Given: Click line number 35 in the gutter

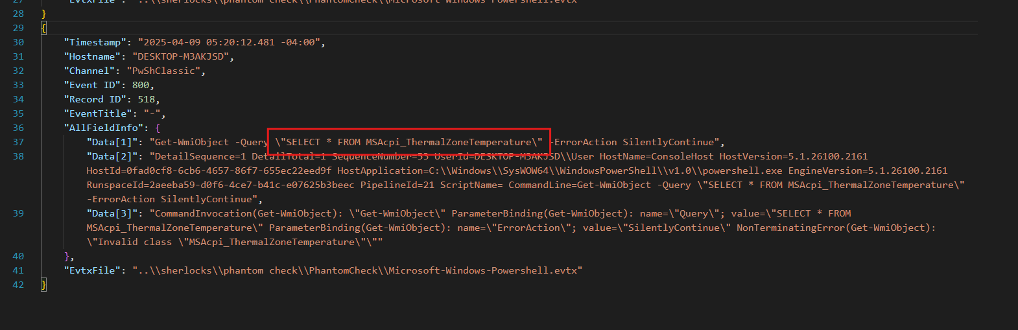Looking at the screenshot, I should coord(18,113).
